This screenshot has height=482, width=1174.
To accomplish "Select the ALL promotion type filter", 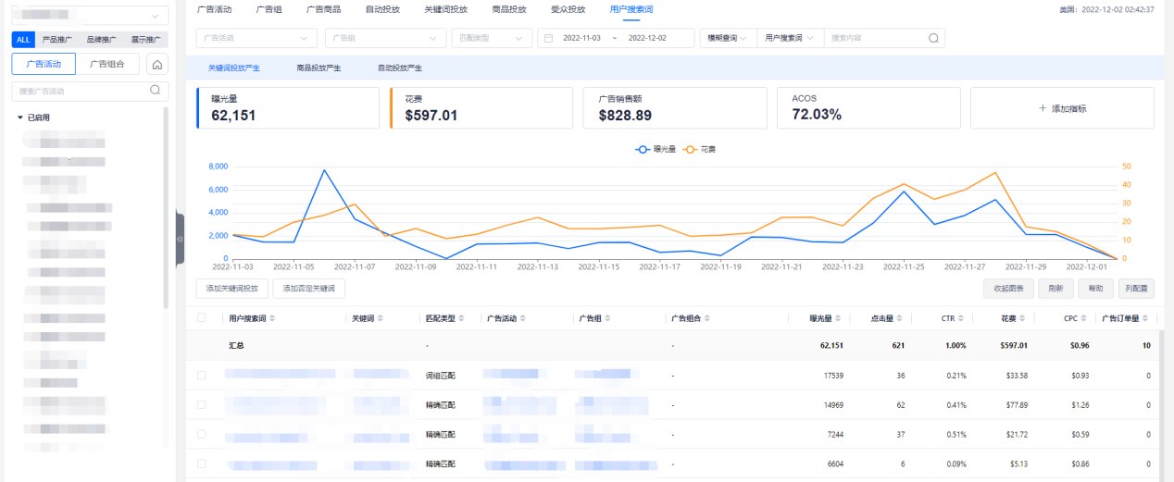I will [24, 40].
